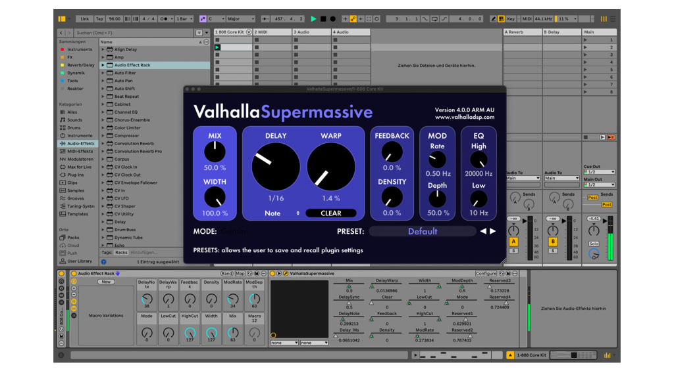
Task: Click www.valhalladsp.com link
Action: [464, 117]
